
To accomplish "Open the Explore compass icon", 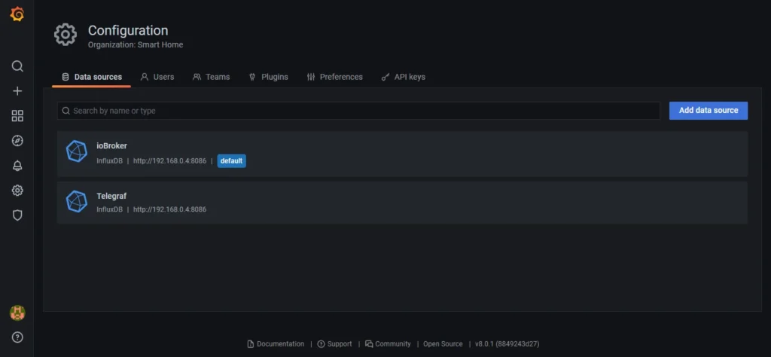I will tap(17, 141).
